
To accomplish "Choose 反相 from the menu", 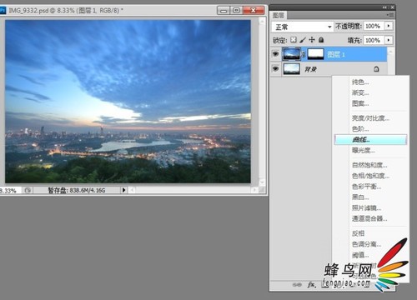I will click(x=358, y=233).
